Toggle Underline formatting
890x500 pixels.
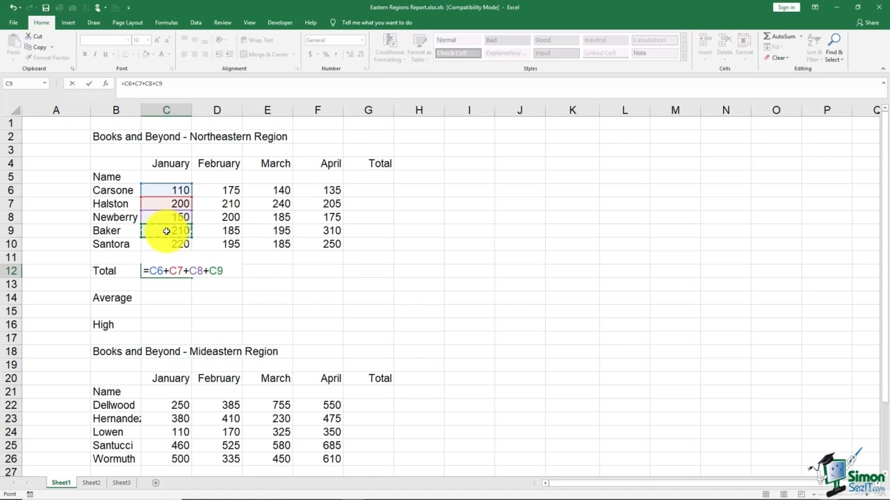[x=106, y=54]
